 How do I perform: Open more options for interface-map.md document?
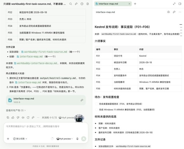point(180,12)
